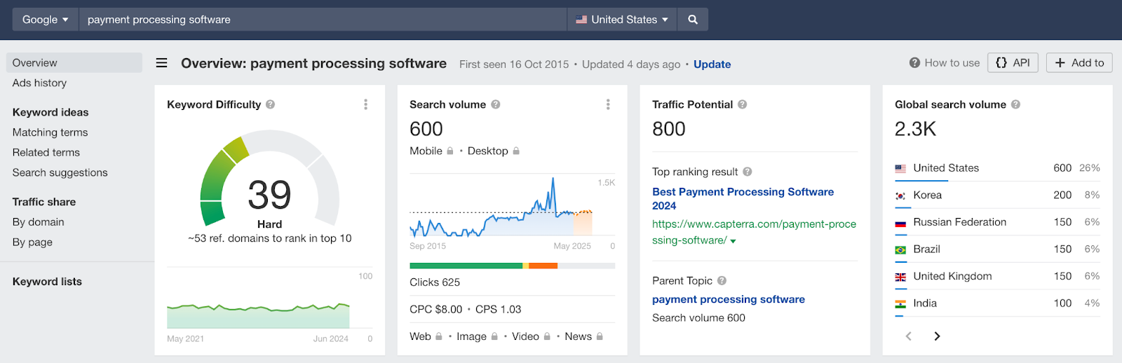Click the Update link

click(712, 64)
